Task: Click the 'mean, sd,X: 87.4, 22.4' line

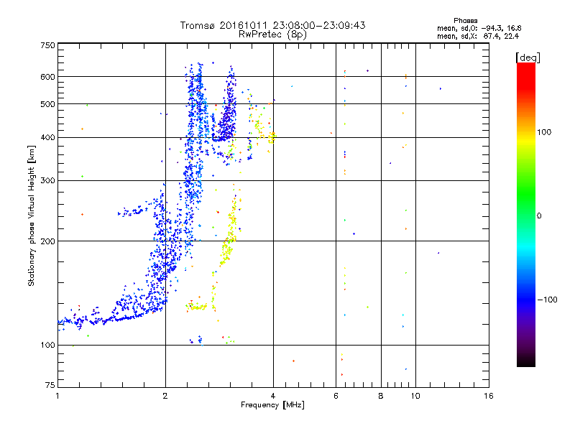Action: point(478,36)
